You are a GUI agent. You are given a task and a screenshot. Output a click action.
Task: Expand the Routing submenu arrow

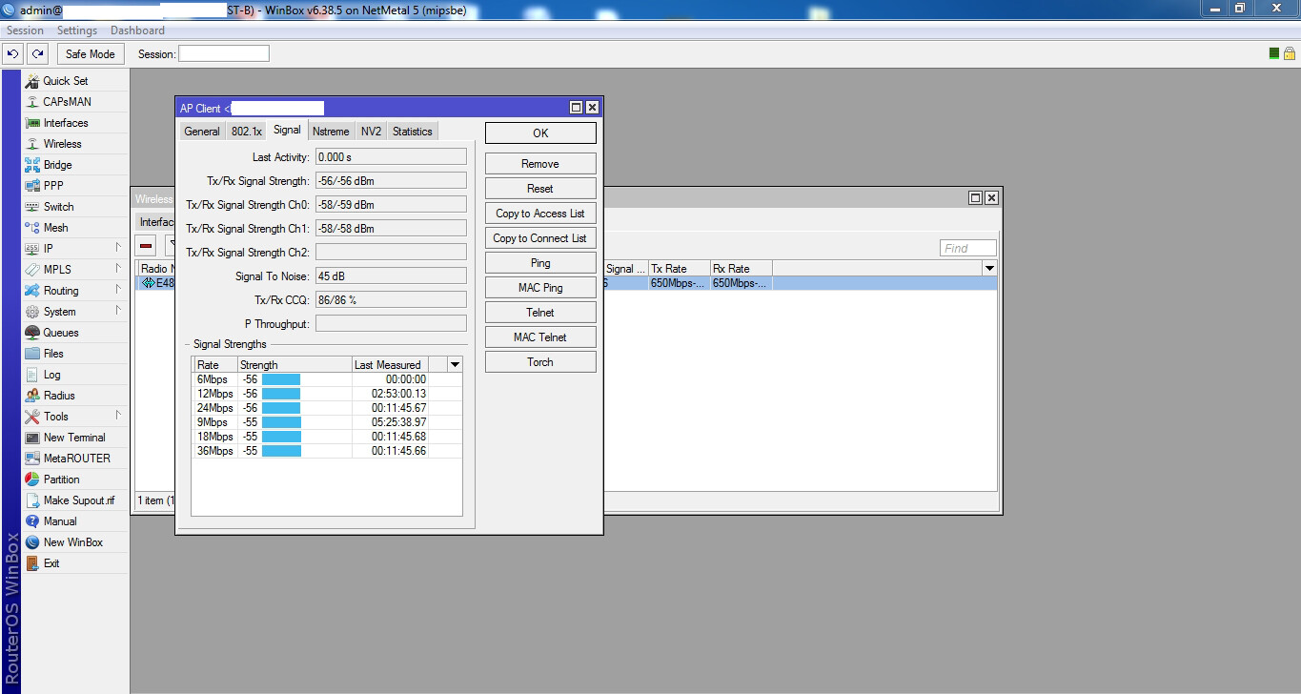(x=118, y=290)
